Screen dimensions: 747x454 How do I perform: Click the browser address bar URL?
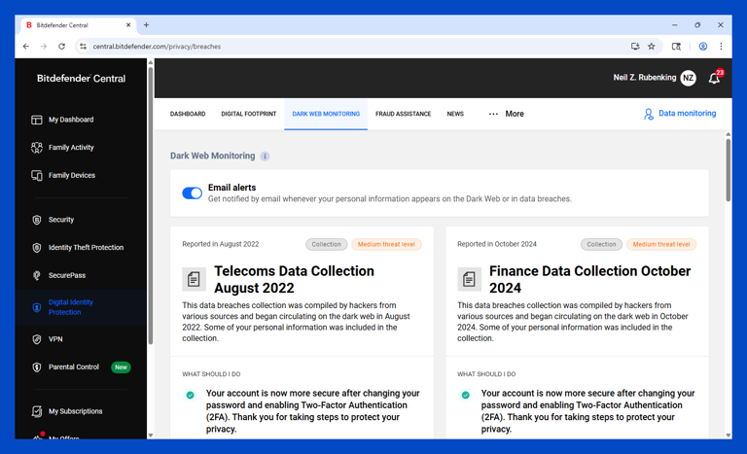click(x=157, y=47)
